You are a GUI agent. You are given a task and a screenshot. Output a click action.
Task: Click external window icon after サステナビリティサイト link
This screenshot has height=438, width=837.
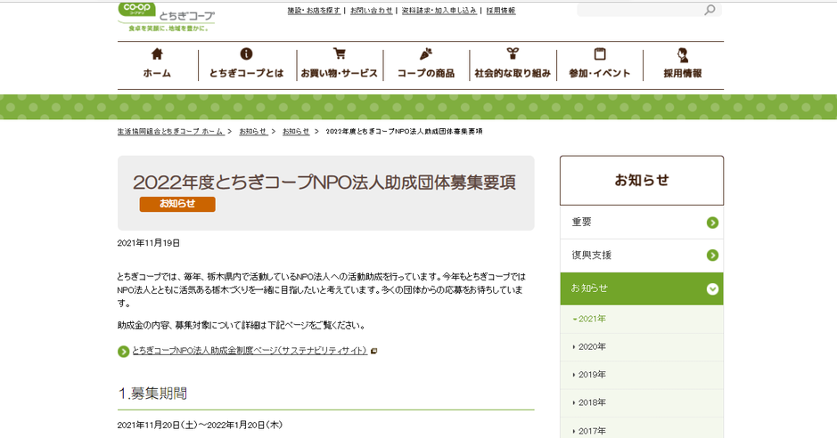point(374,351)
